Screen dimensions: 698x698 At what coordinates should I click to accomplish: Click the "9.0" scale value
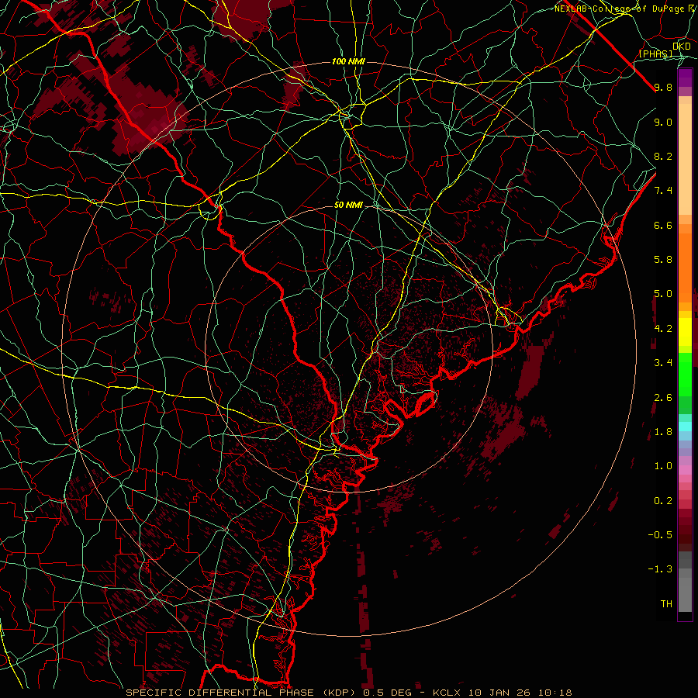(x=663, y=122)
